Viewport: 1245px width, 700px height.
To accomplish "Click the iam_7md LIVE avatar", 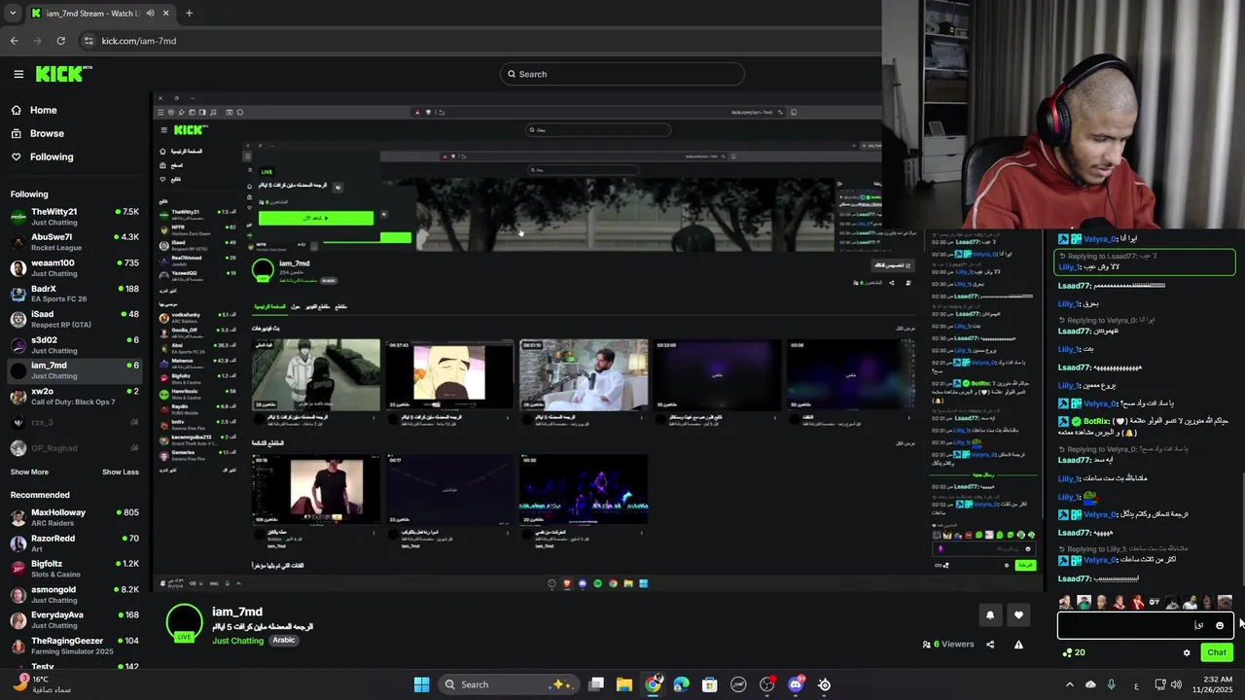I will 184,623.
